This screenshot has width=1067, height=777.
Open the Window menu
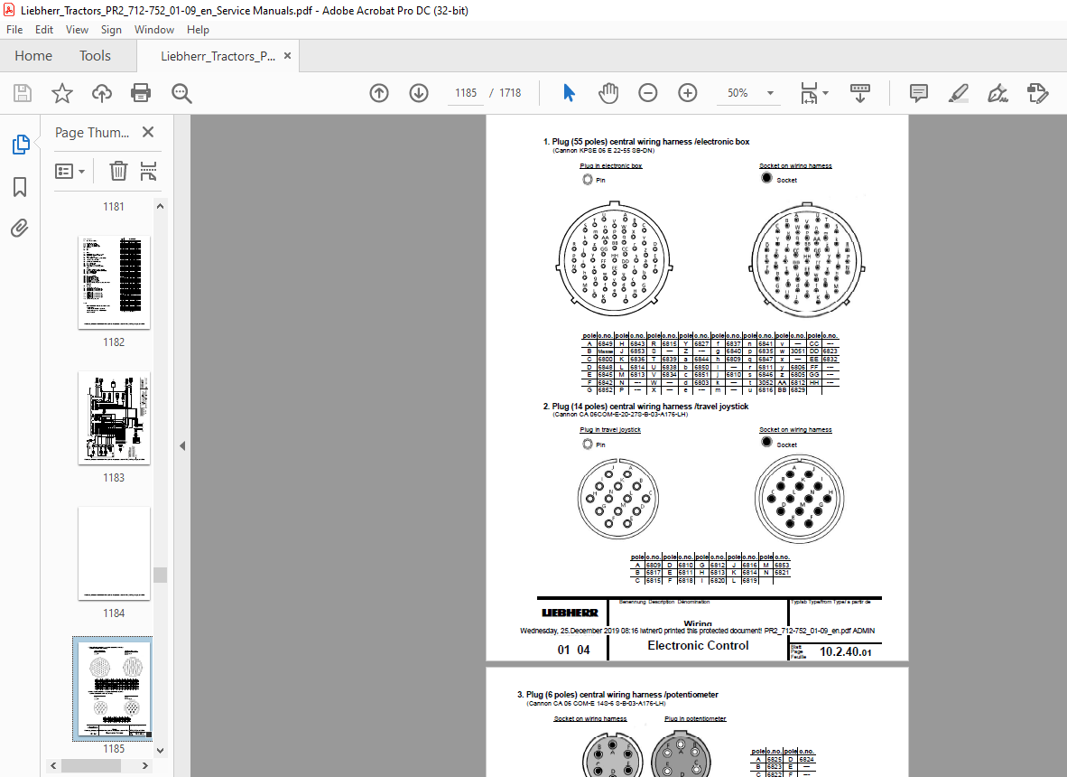153,29
